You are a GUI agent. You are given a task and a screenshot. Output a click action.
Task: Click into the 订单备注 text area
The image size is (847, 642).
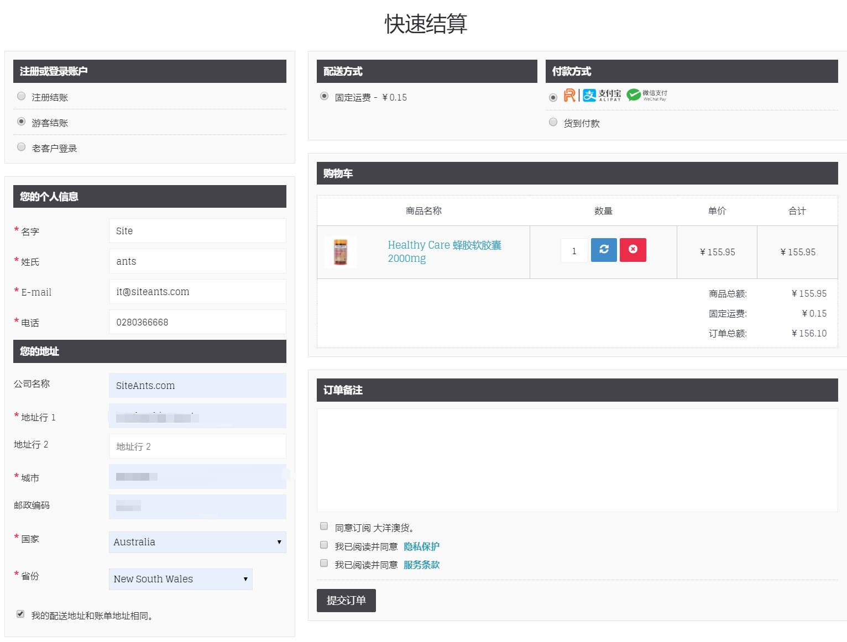tap(577, 460)
